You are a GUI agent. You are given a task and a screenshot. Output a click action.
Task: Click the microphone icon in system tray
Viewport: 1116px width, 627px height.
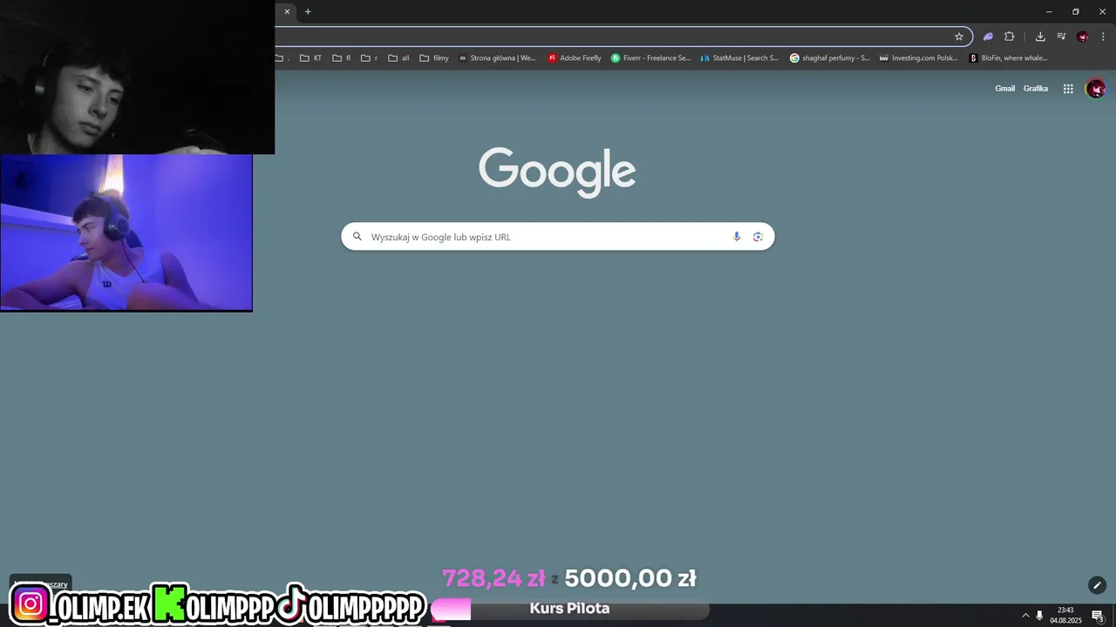[x=1039, y=616]
